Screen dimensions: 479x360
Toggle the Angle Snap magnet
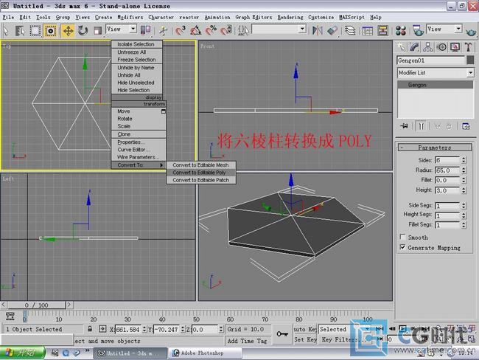pos(195,30)
